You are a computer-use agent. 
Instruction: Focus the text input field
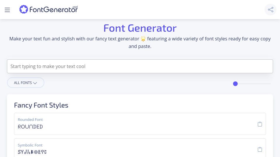[x=140, y=66]
